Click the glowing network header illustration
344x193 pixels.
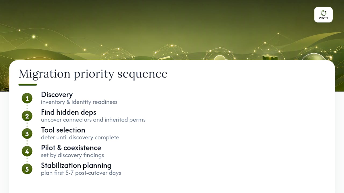[172, 30]
